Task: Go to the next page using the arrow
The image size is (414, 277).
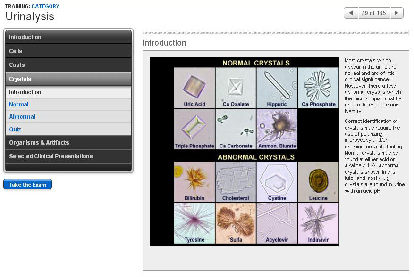Action: (x=397, y=13)
